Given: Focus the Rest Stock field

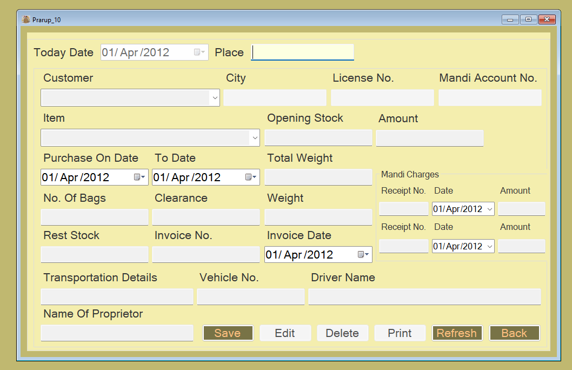Looking at the screenshot, I should [95, 254].
